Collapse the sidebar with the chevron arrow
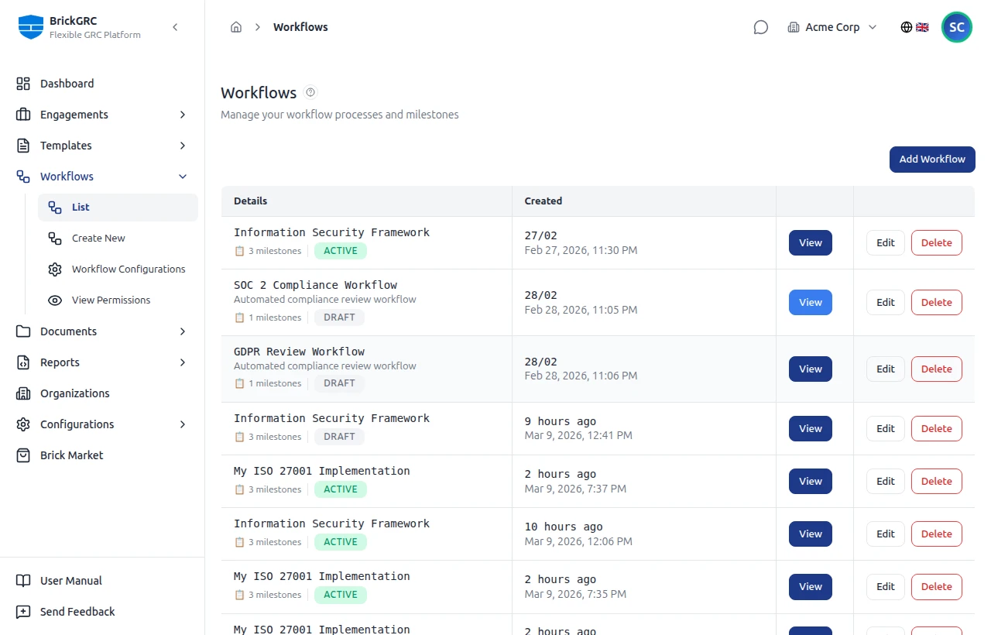Image resolution: width=991 pixels, height=635 pixels. point(175,26)
